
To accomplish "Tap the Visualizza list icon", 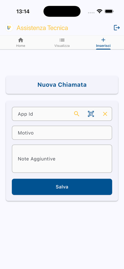I will pyautogui.click(x=62, y=40).
